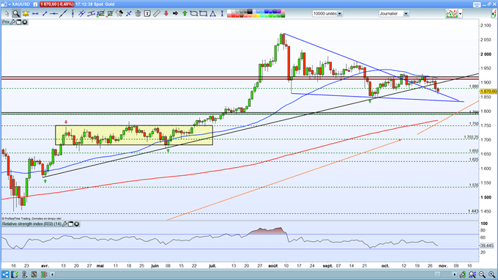Maximize the RSI indicator panel
Viewport: 498px width, 280px height.
click(x=71, y=224)
